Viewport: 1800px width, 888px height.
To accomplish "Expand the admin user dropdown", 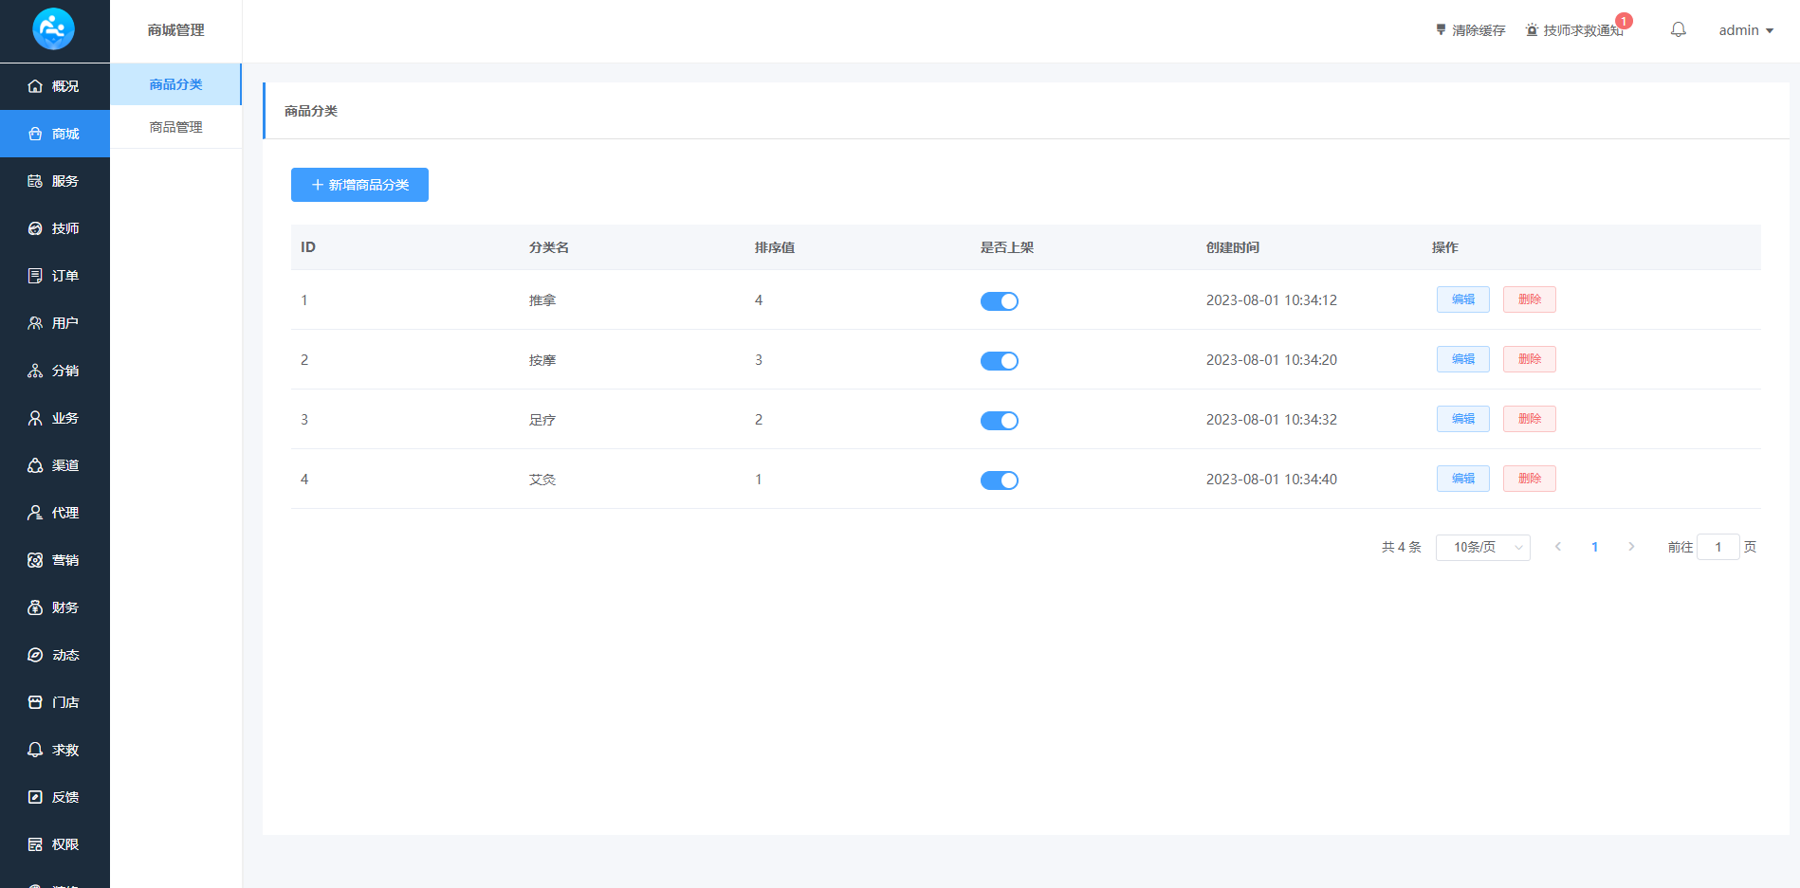I will [x=1745, y=30].
